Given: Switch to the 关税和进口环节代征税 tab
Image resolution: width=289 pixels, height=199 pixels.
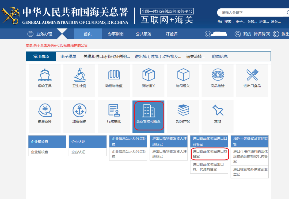Looking at the screenshot, I should coord(107,56).
